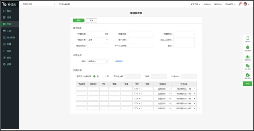The width and height of the screenshot is (254, 131).
Task: Open the 模板 template dropdown
Action: pyautogui.click(x=98, y=61)
